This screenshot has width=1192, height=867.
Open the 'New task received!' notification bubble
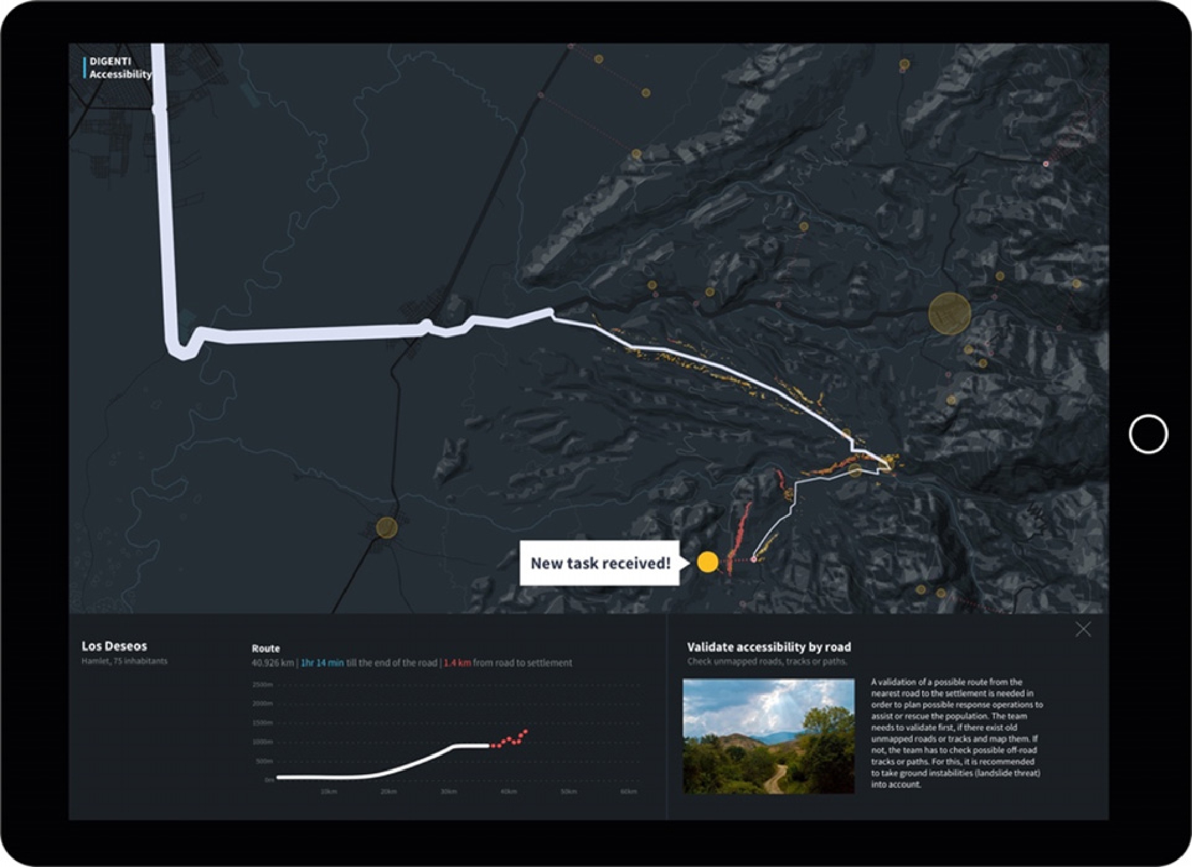[x=599, y=563]
